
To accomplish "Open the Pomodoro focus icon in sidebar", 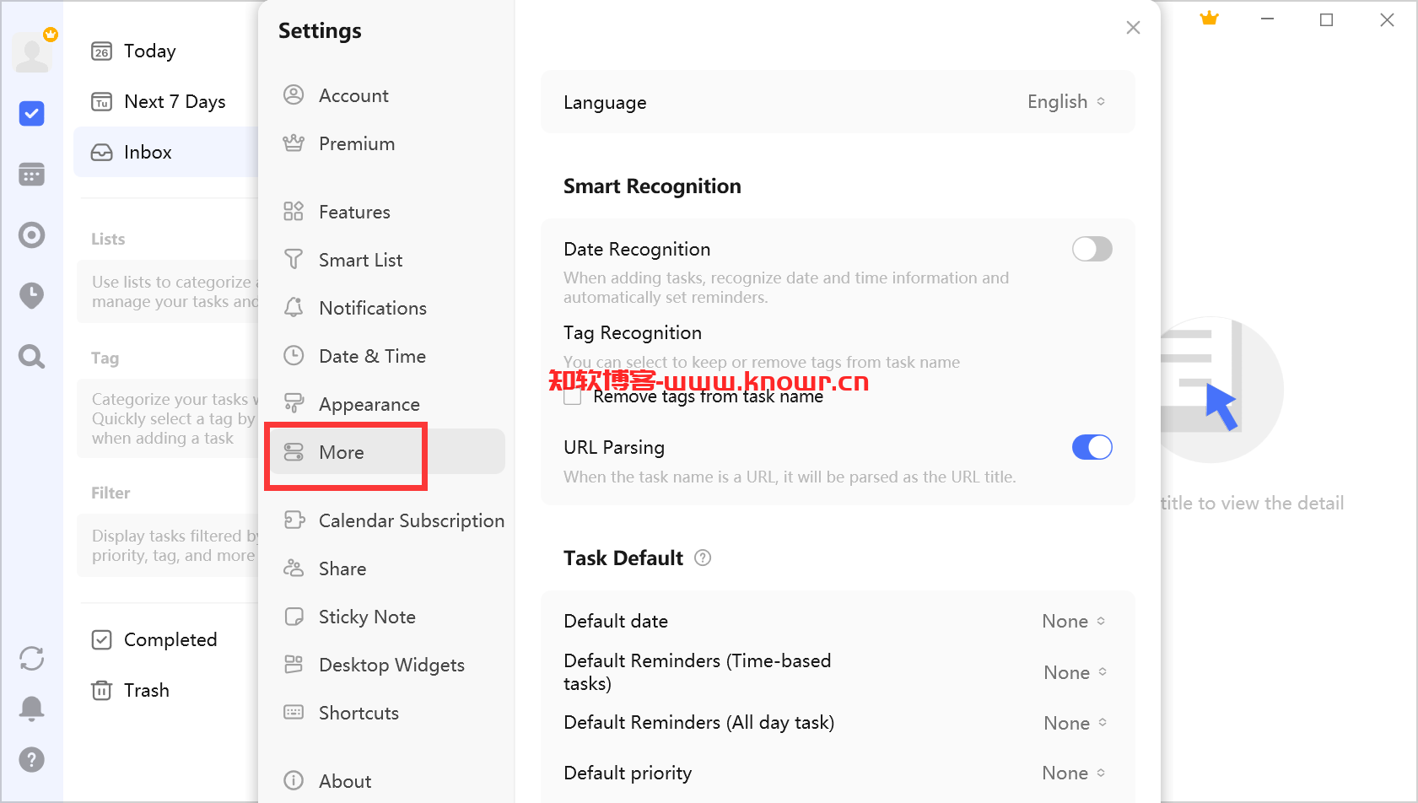I will tap(31, 234).
